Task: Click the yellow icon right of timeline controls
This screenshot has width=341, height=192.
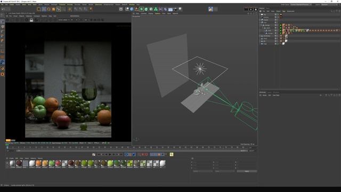Action: tap(172, 154)
